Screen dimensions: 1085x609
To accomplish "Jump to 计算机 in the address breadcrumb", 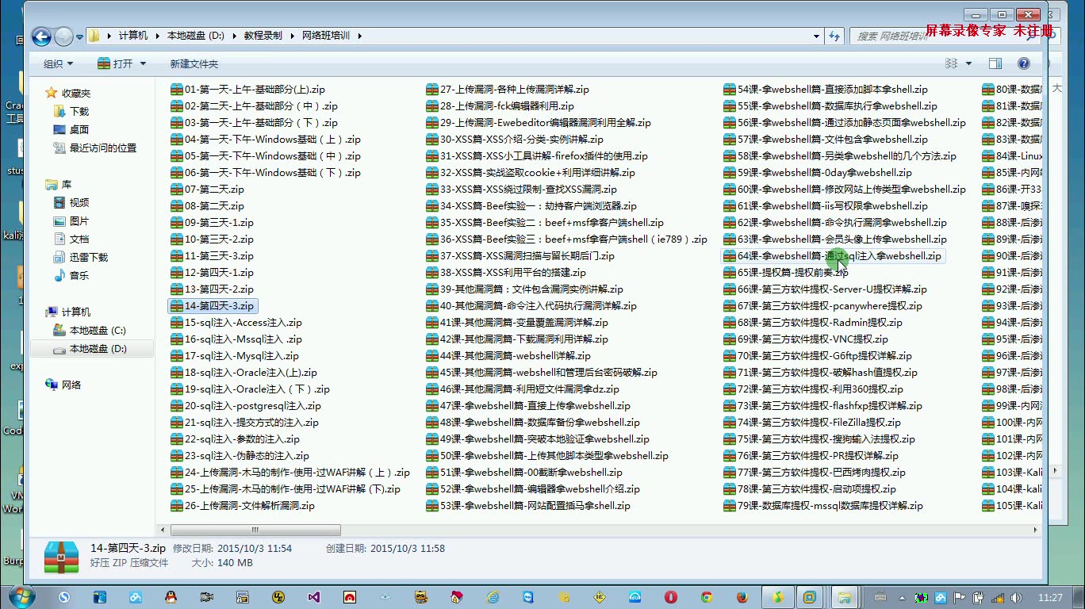I will (x=133, y=36).
